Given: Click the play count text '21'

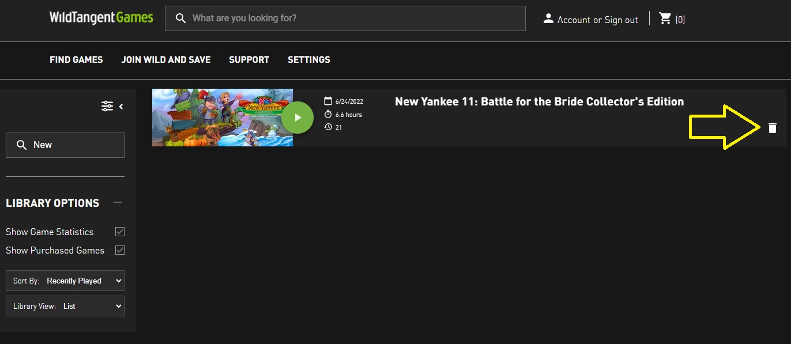Looking at the screenshot, I should [x=338, y=127].
